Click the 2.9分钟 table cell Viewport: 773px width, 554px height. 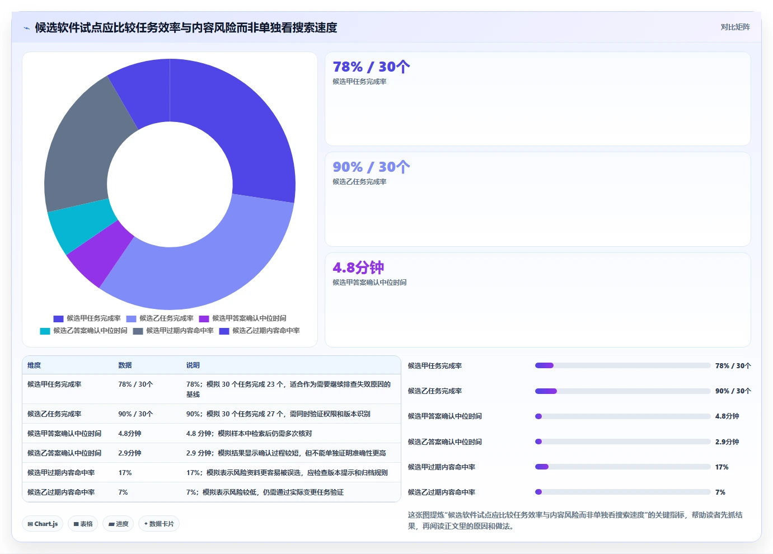click(x=130, y=453)
